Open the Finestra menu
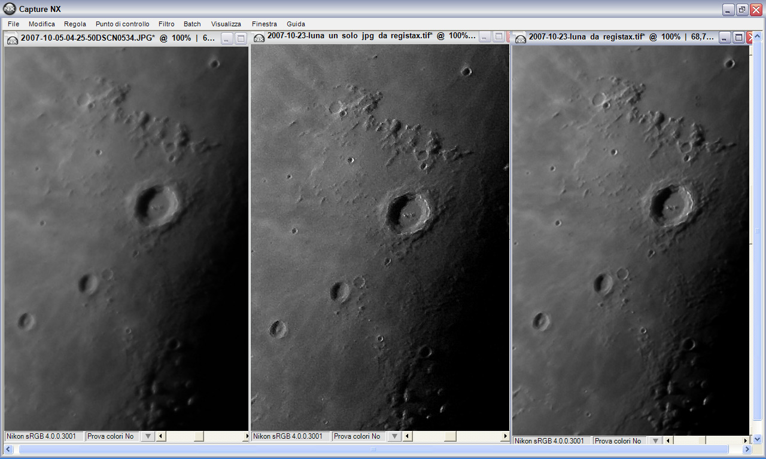This screenshot has height=459, width=766. 265,24
